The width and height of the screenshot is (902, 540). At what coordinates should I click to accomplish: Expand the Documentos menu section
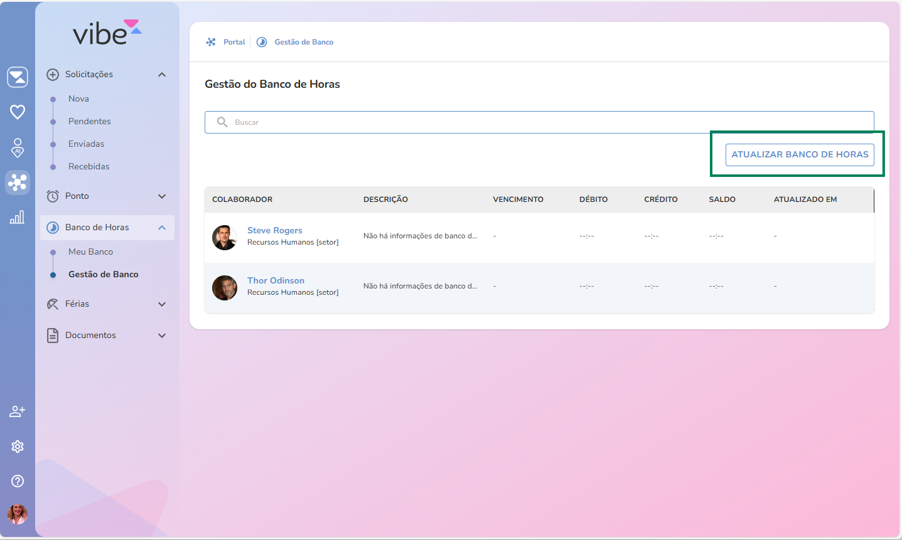click(162, 336)
